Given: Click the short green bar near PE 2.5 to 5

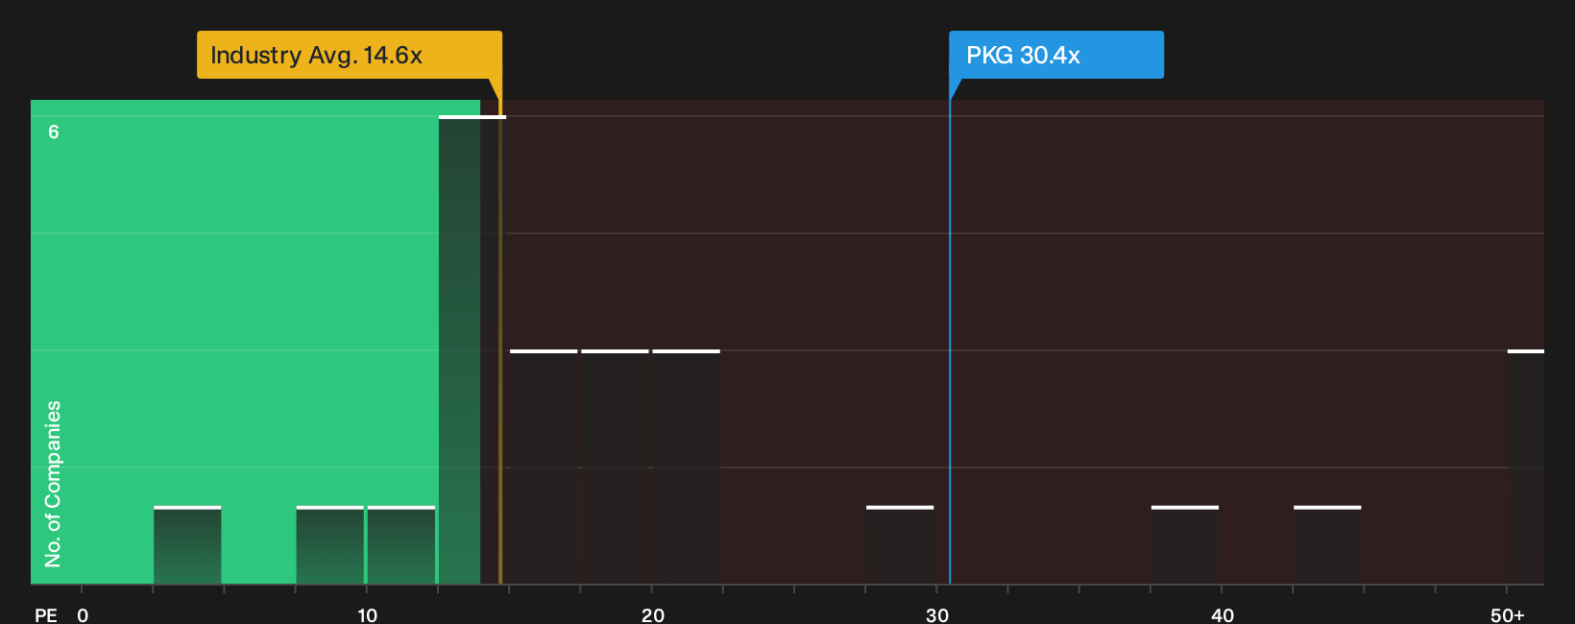Looking at the screenshot, I should [187, 544].
